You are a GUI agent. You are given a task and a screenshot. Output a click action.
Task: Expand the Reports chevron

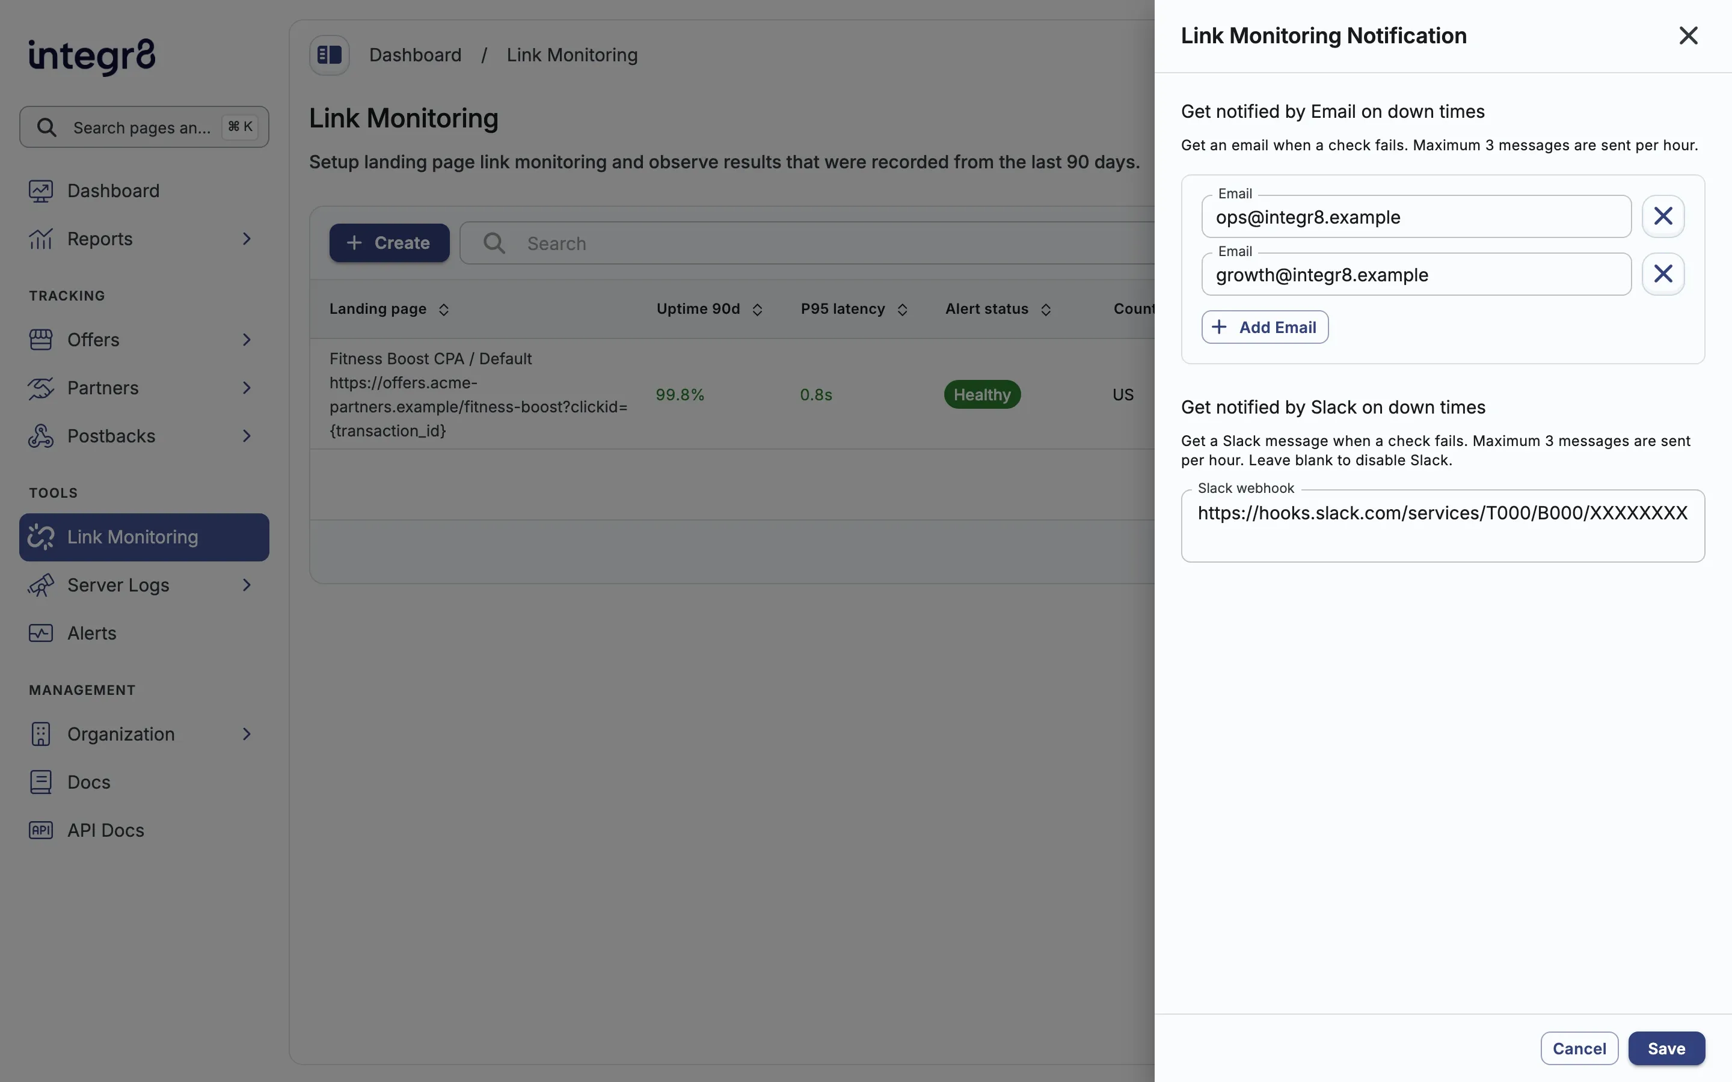pos(247,239)
